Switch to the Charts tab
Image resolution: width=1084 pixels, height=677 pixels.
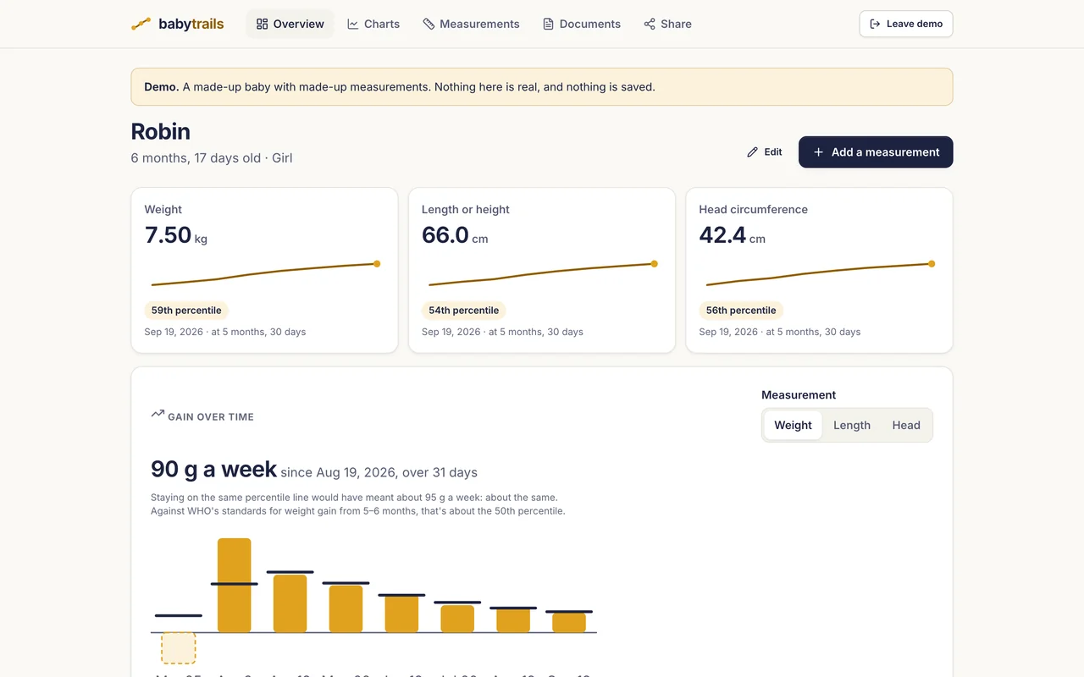pyautogui.click(x=373, y=24)
